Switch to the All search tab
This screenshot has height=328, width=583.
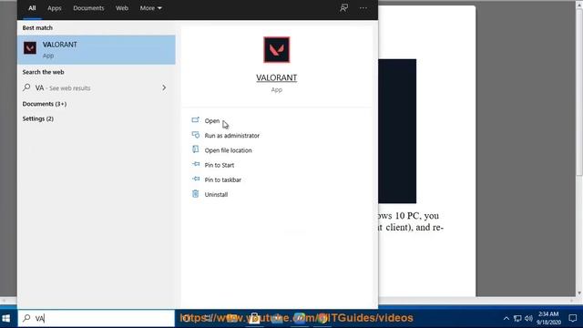pyautogui.click(x=32, y=8)
